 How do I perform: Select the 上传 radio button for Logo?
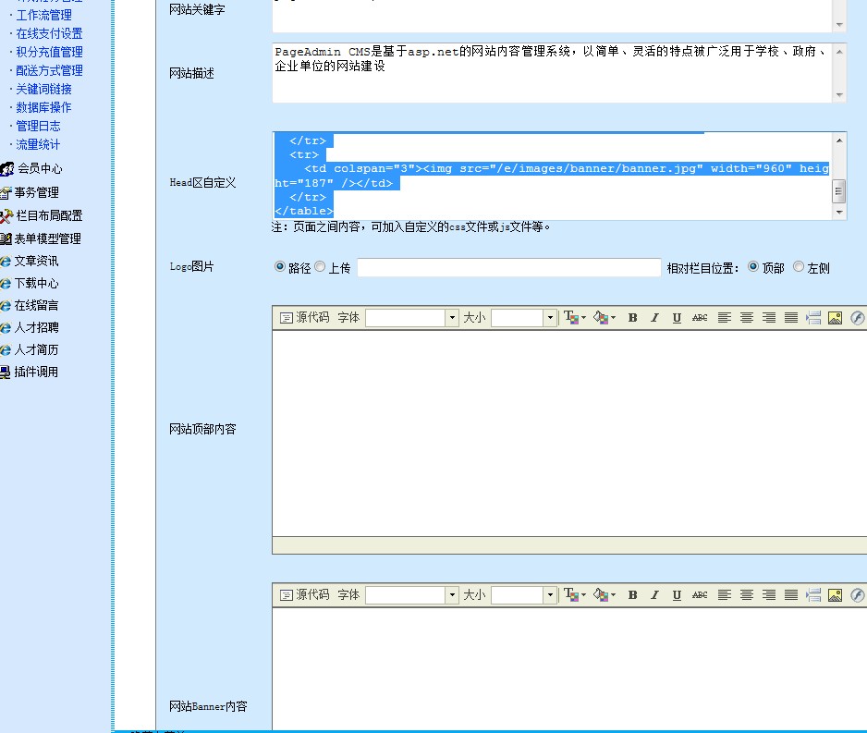pyautogui.click(x=321, y=267)
